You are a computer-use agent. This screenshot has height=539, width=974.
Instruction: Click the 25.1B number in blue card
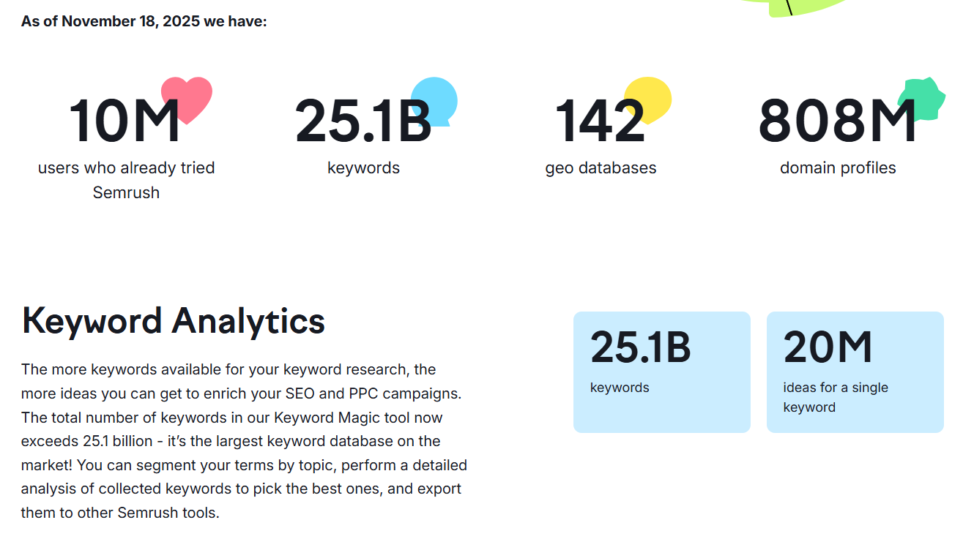641,347
